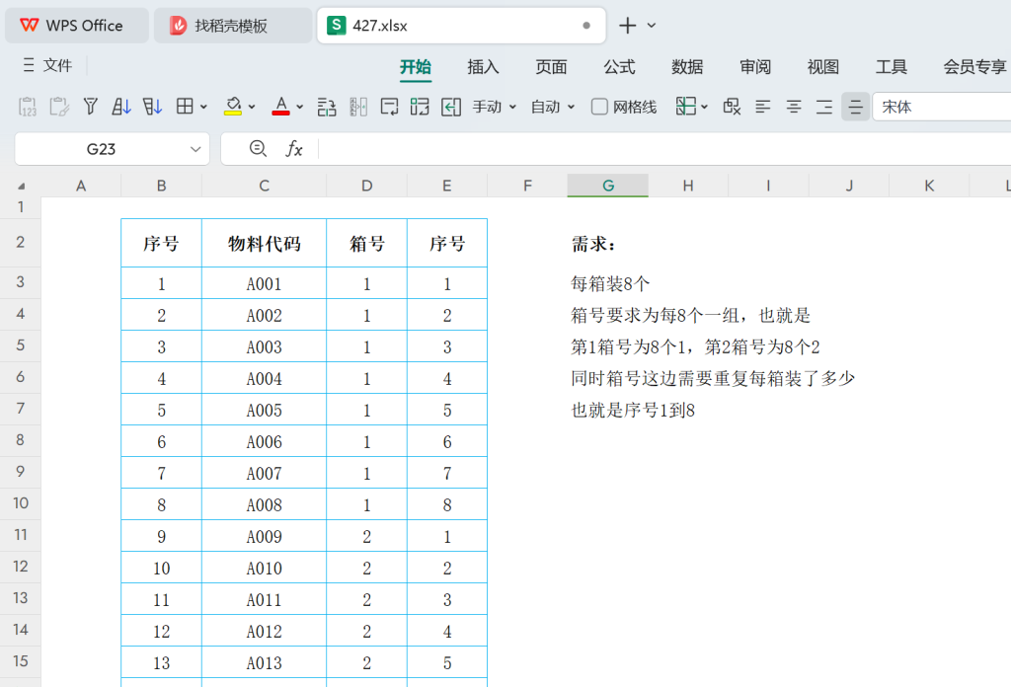
Task: Switch to the 视图 ribbon tab
Action: click(x=823, y=67)
